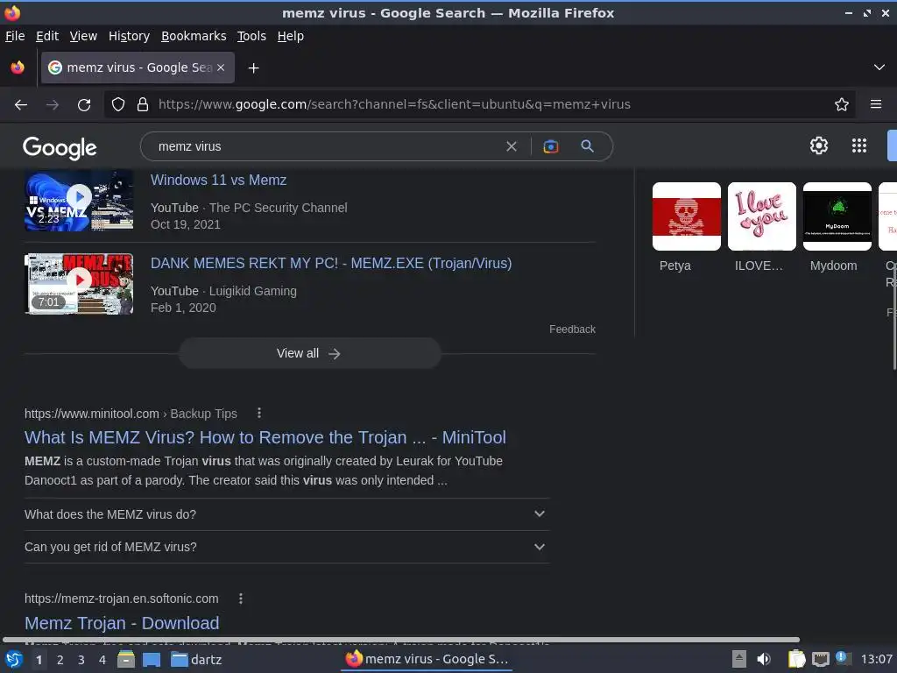This screenshot has width=897, height=673.
Task: Open the 'Memz Trojan - Download' result
Action: 122,623
